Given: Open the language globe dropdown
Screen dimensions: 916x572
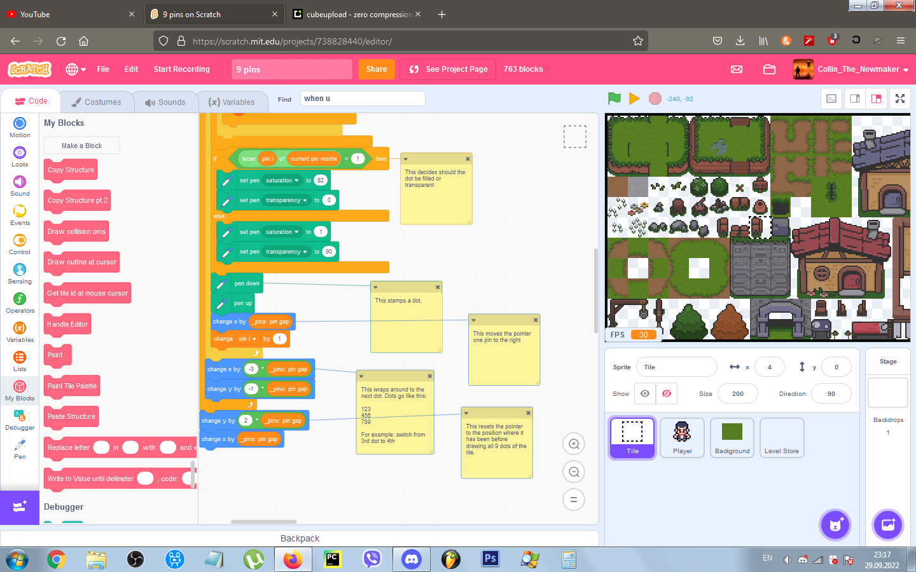Looking at the screenshot, I should [x=76, y=69].
